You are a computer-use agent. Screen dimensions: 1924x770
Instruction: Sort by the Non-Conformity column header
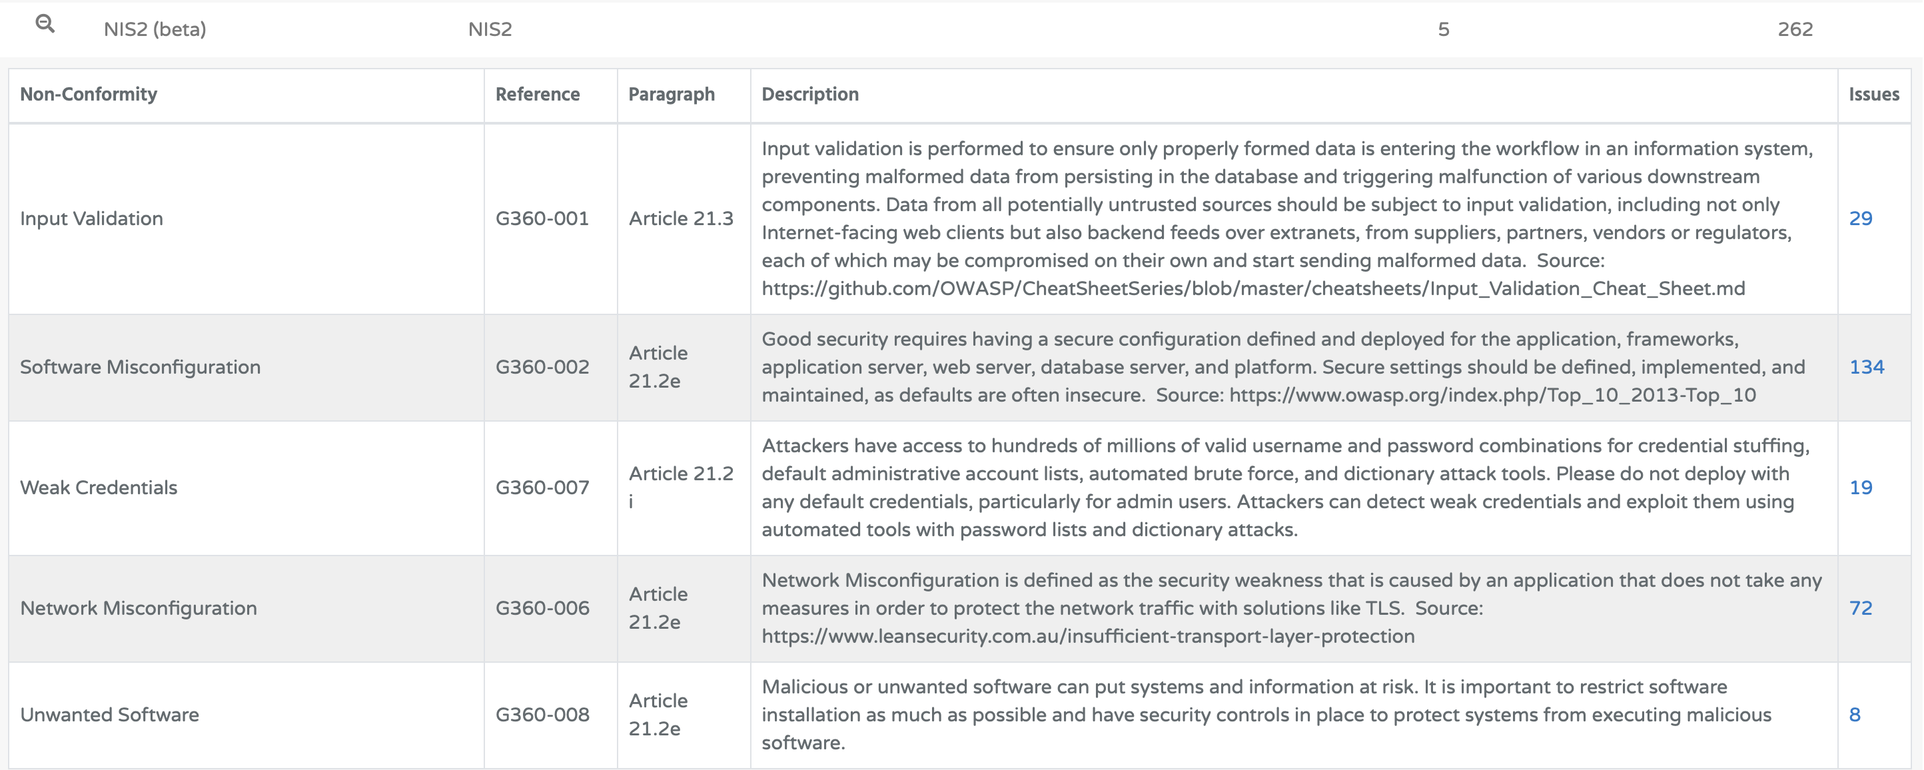[x=88, y=94]
